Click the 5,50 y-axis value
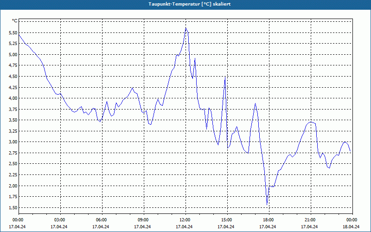The height and width of the screenshot is (232, 371). [x=13, y=32]
